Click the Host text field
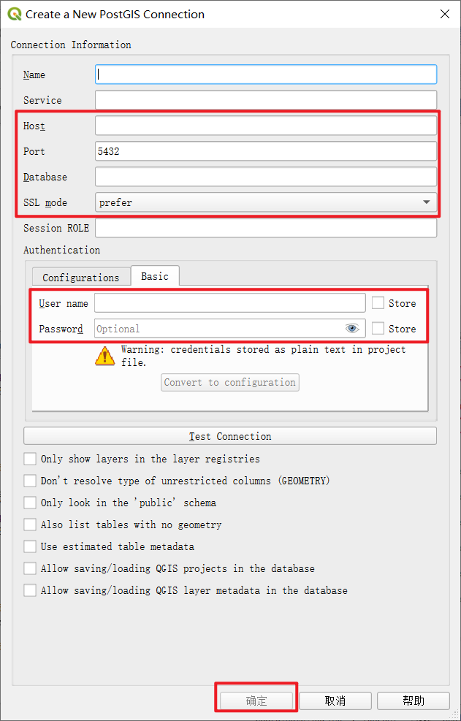Image resolution: width=461 pixels, height=721 pixels. [x=266, y=126]
